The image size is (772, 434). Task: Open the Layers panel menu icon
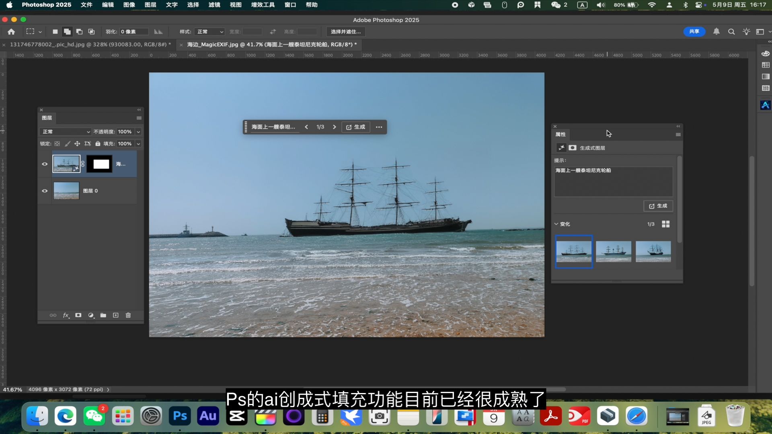(139, 118)
